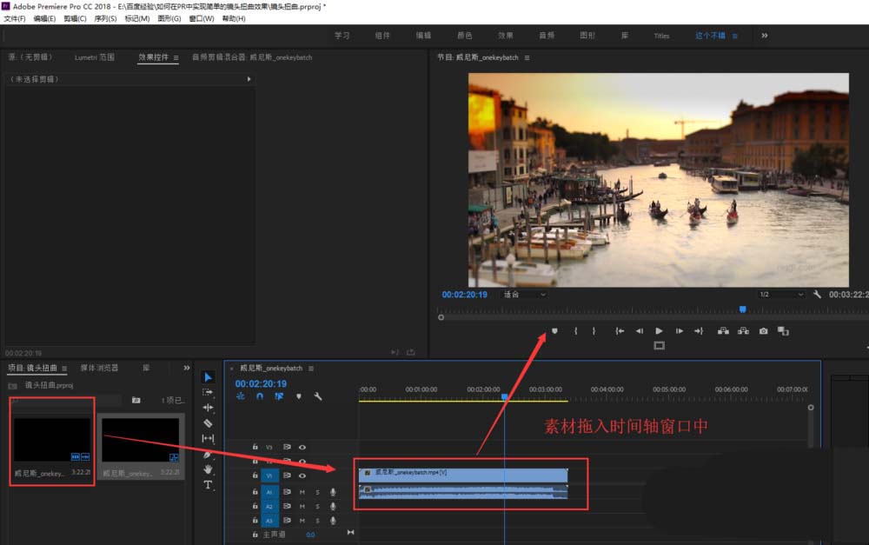Solo audio track A2 with the S button

316,505
